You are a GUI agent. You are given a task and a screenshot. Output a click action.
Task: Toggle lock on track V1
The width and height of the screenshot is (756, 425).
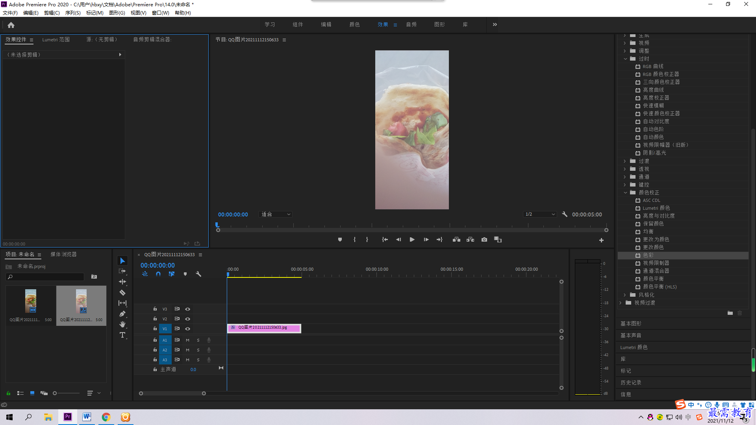click(x=155, y=329)
